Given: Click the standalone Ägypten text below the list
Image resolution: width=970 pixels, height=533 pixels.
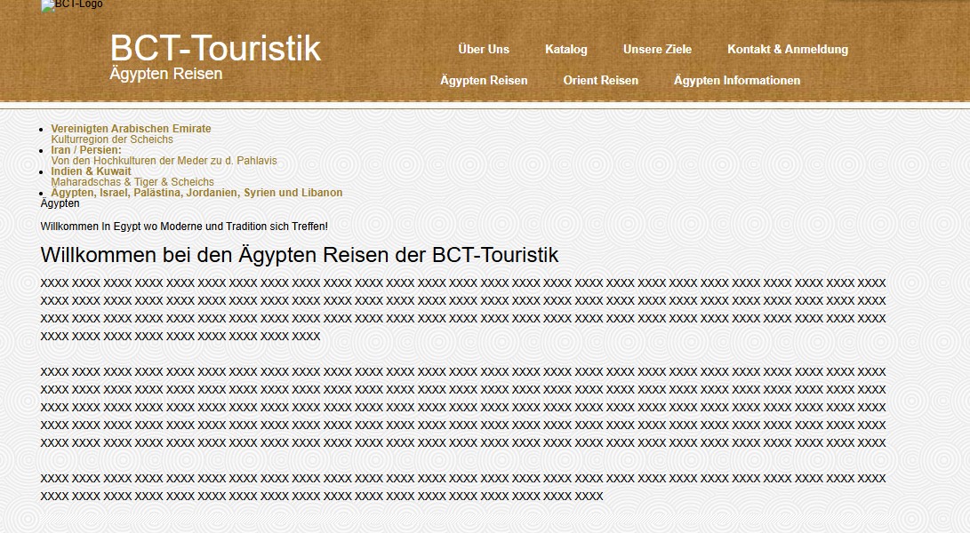Looking at the screenshot, I should [60, 203].
